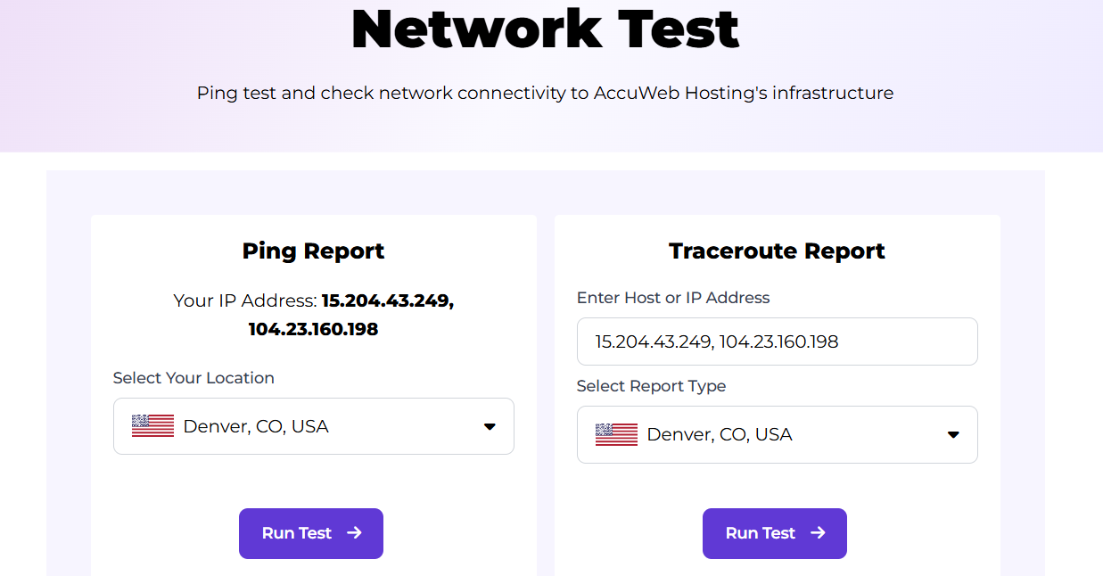Screen dimensions: 1103x576
Task: Click the Denver, CO, USA text in the Traceroute dropdown
Action: [720, 434]
